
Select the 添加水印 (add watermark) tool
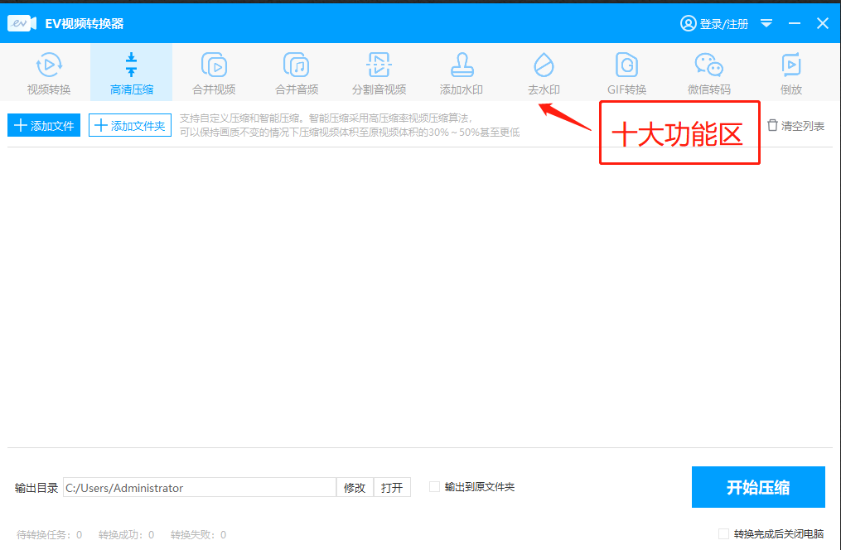coord(462,72)
